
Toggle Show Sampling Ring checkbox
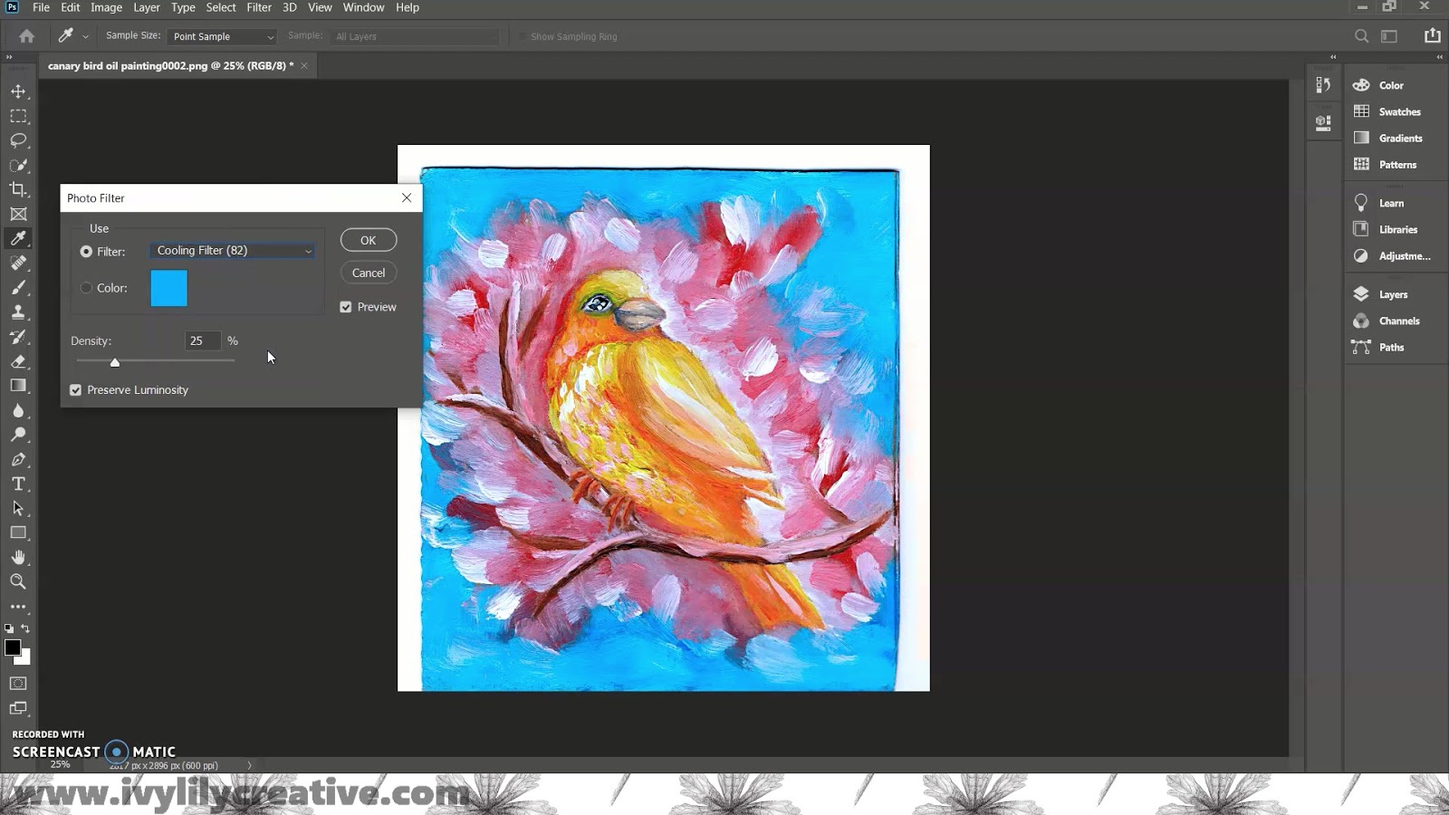523,37
